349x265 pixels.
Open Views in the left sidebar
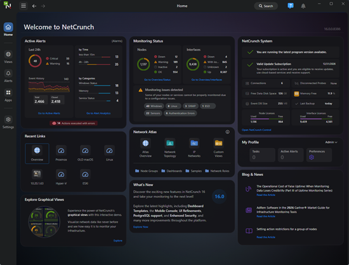click(x=8, y=57)
